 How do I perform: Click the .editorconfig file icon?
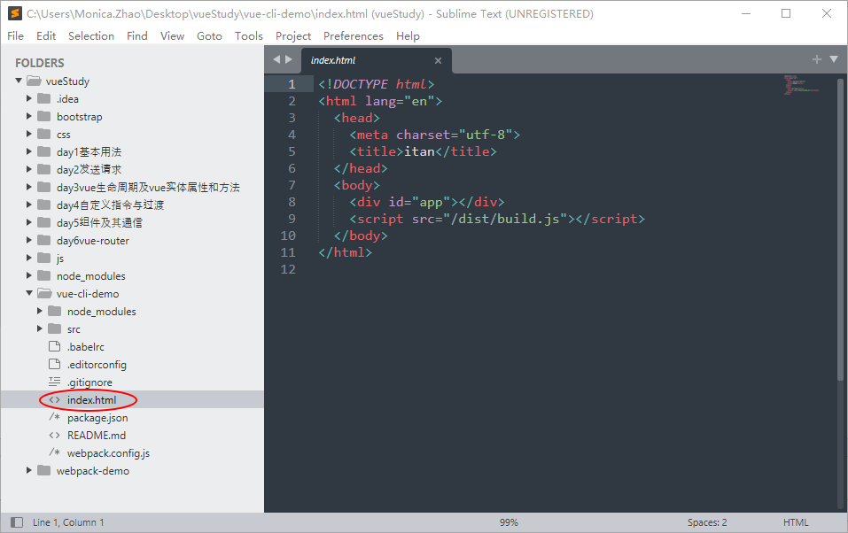55,365
